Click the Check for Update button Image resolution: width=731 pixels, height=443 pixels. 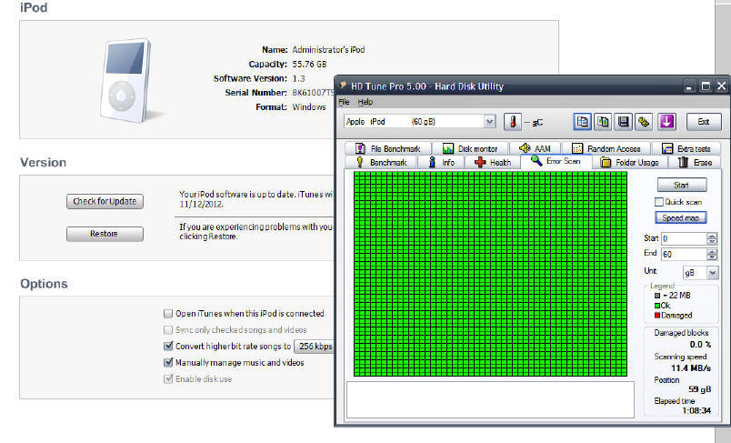point(105,201)
